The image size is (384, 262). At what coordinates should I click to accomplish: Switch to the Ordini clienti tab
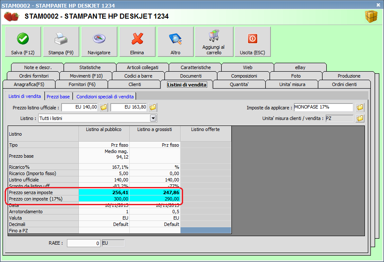click(344, 84)
